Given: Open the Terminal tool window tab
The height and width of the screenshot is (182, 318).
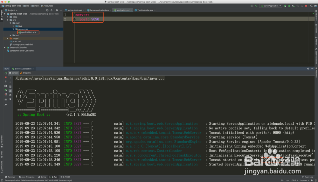Looking at the screenshot, I should coord(10,177).
